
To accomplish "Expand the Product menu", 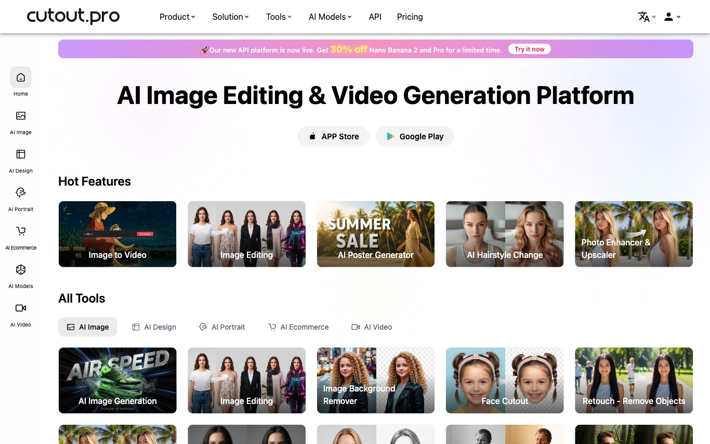I will [177, 17].
